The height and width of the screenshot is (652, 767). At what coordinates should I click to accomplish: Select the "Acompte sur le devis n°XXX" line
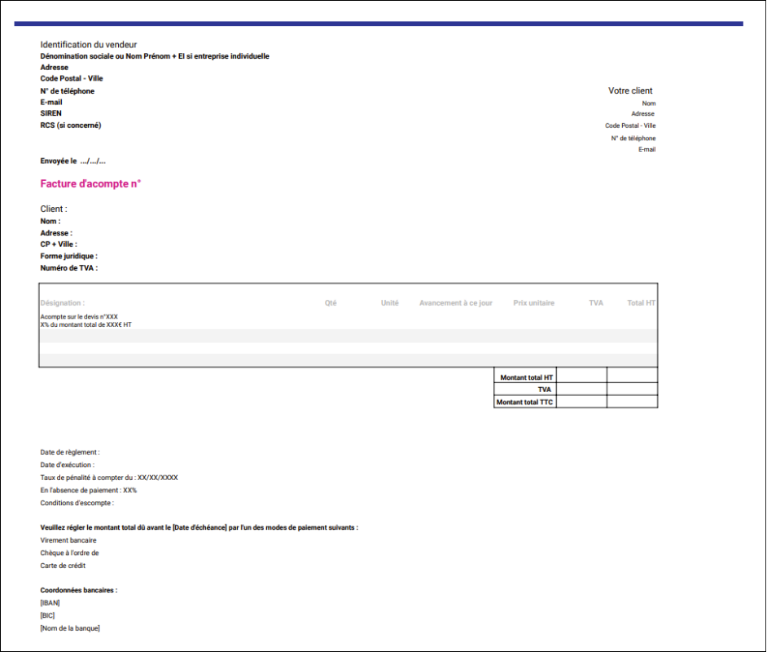pos(79,316)
